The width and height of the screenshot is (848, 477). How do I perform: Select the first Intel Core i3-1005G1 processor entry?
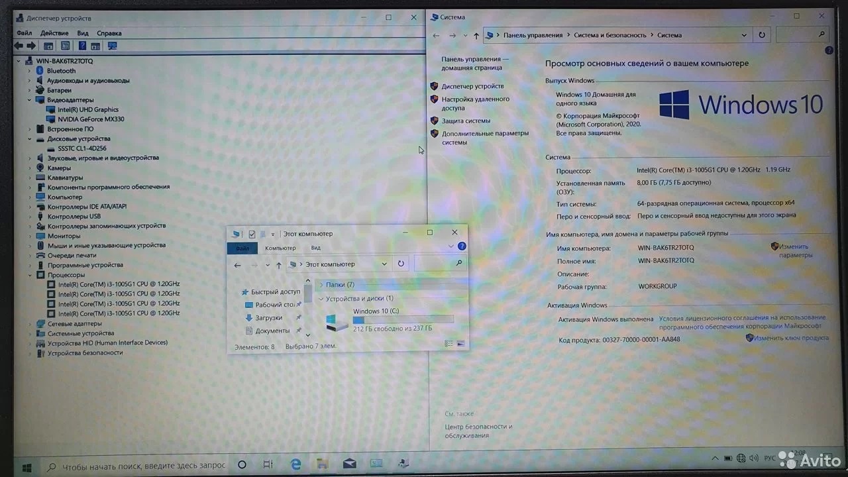119,284
